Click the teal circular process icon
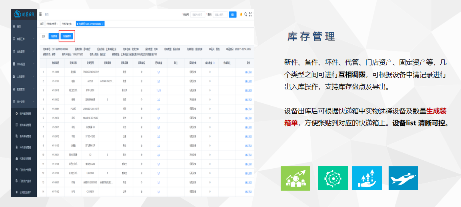The image size is (461, 207). (x=333, y=178)
